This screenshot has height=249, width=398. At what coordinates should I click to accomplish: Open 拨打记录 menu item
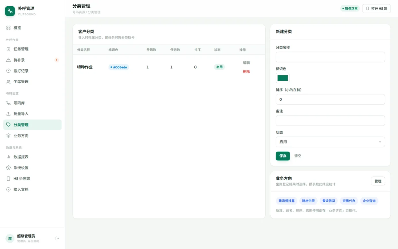[x=33, y=71]
